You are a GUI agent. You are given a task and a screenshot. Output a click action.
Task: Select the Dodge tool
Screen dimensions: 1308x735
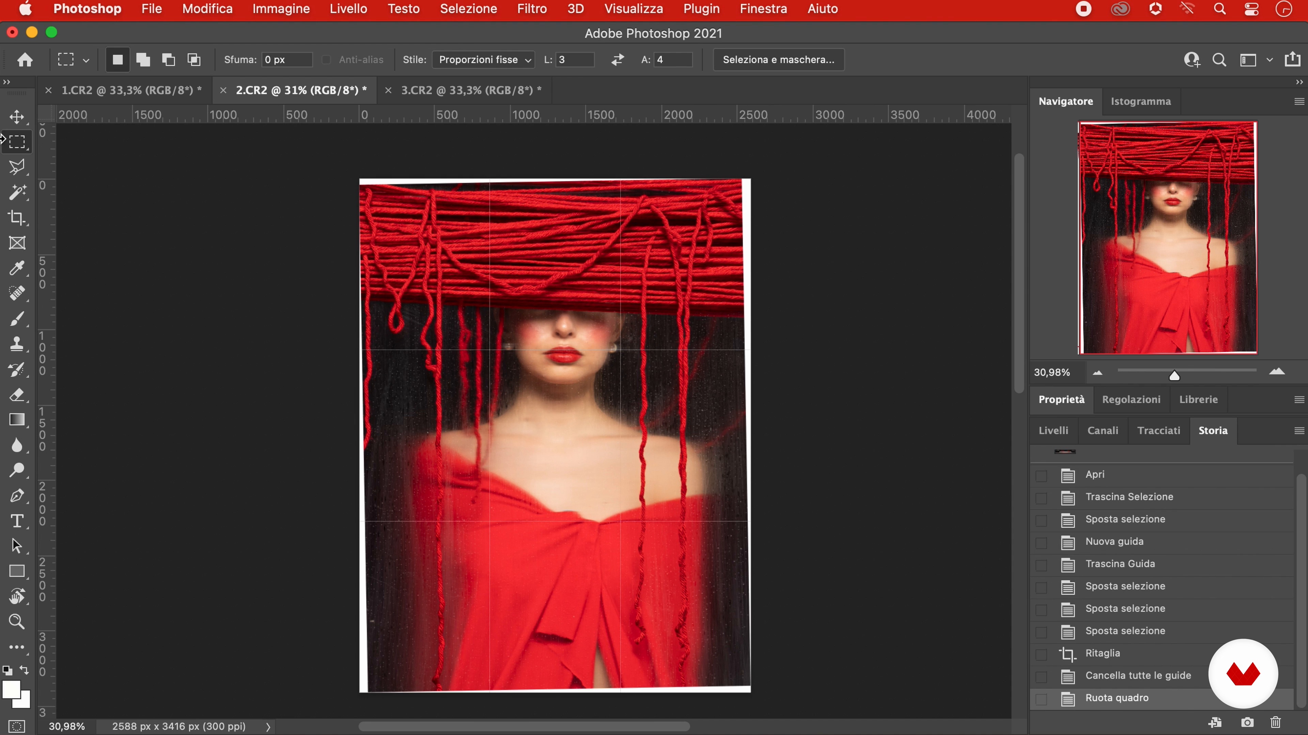pyautogui.click(x=17, y=470)
